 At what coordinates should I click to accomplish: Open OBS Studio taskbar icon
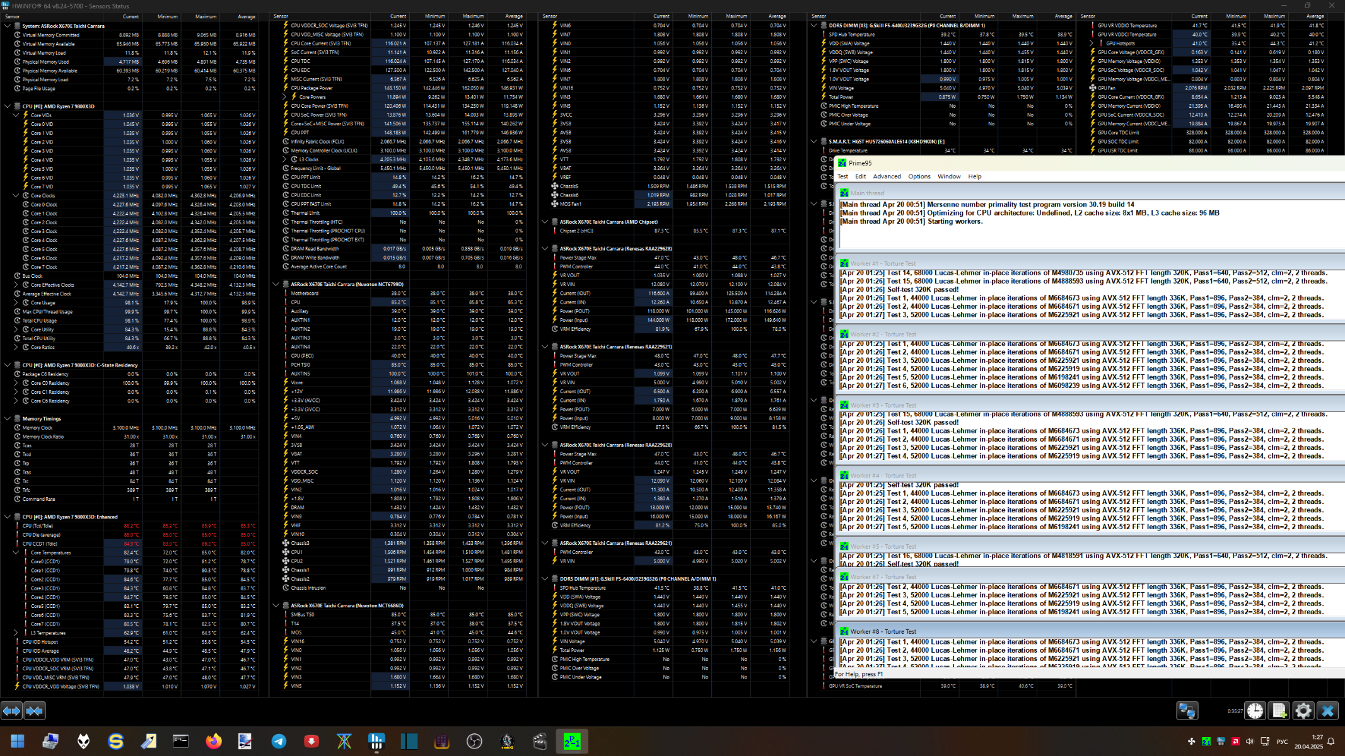tap(474, 742)
